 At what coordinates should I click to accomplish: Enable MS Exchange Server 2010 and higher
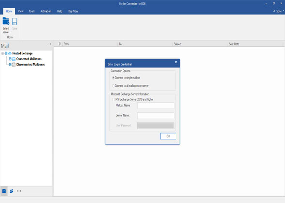pos(114,99)
